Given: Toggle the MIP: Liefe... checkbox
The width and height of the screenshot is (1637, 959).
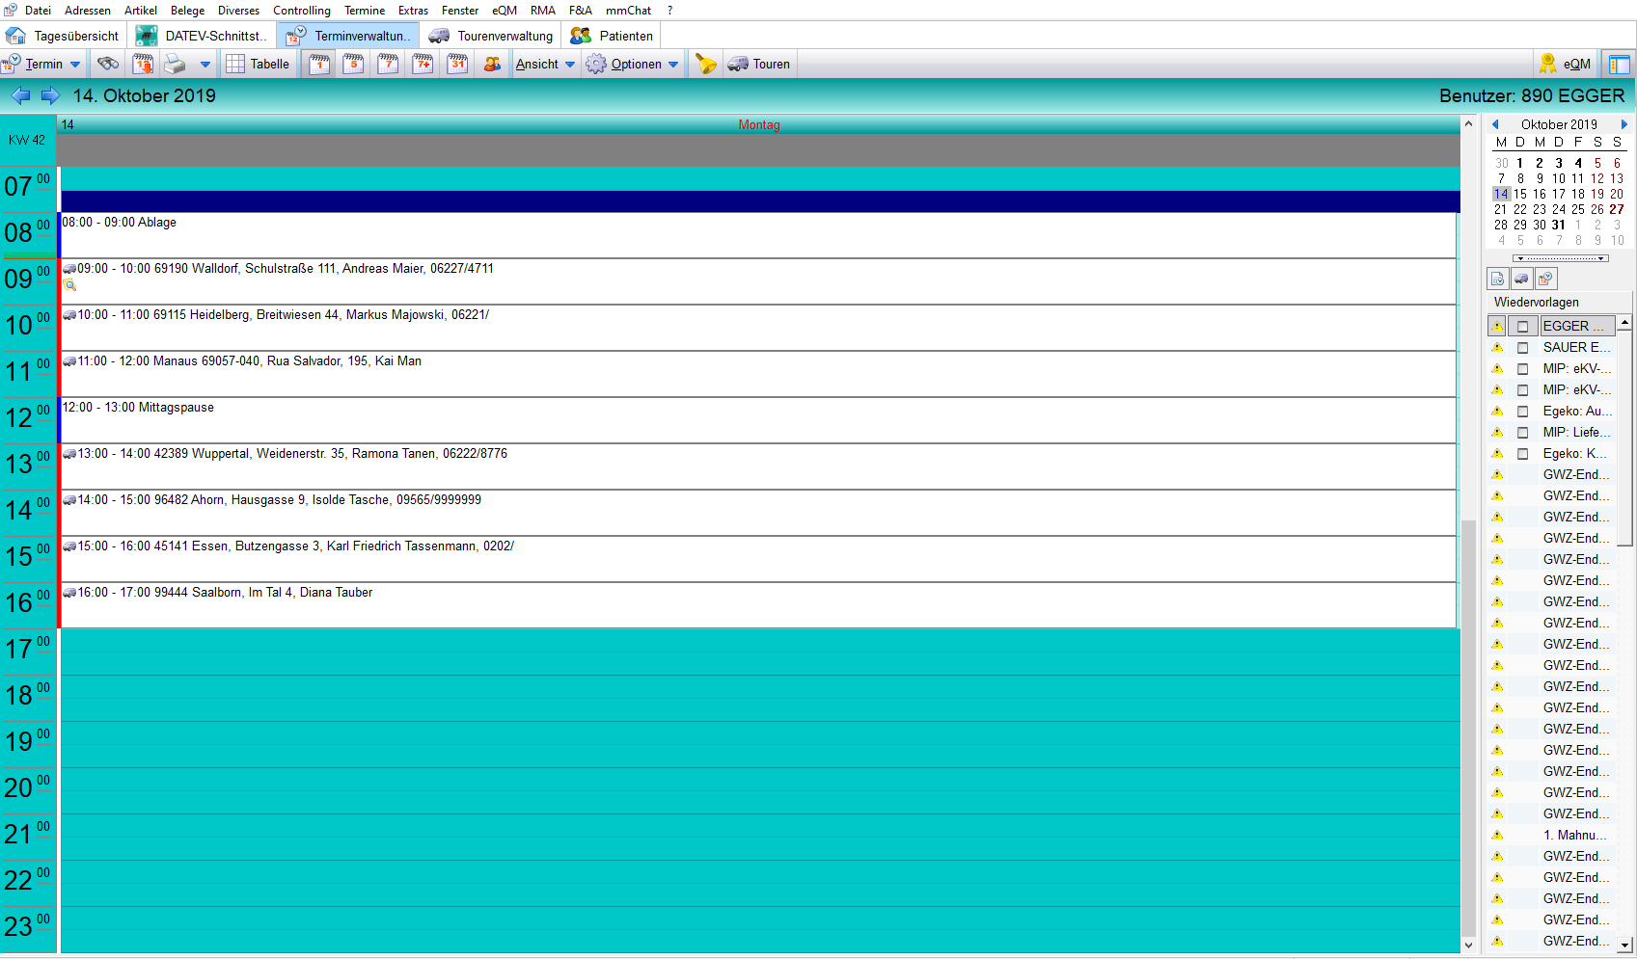Looking at the screenshot, I should [1523, 433].
